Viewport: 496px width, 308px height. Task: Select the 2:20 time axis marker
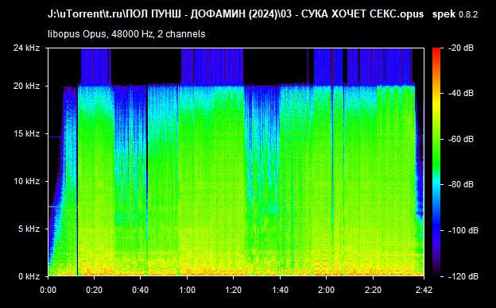tap(373, 290)
